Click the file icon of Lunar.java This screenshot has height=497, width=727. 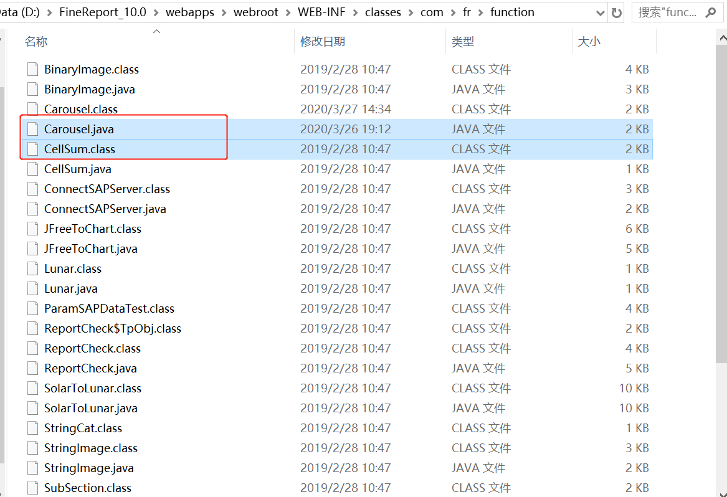pos(32,288)
